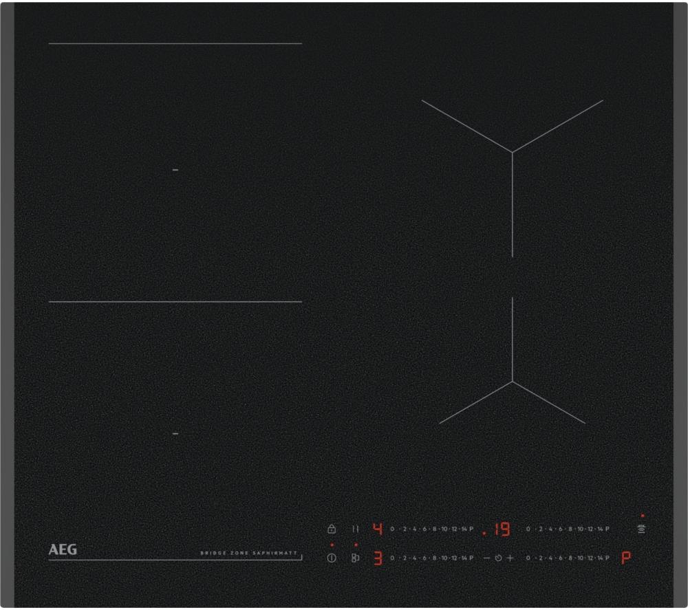Image resolution: width=688 pixels, height=610 pixels.
Task: Toggle pause mode with the ‖ control
Action: point(354,530)
